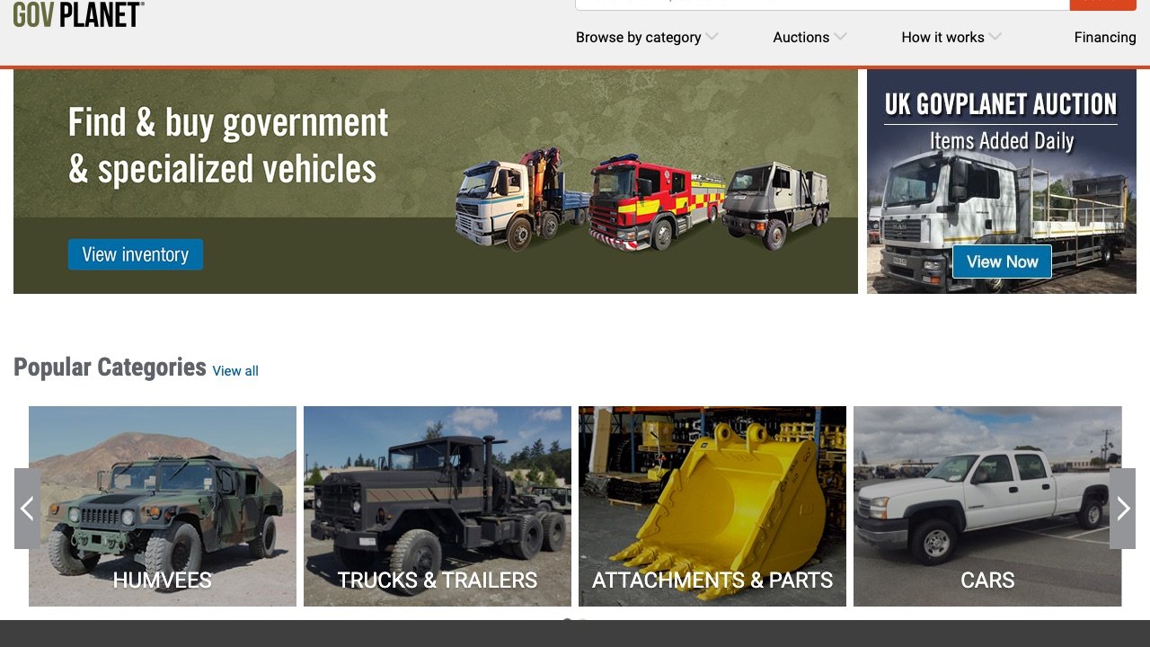This screenshot has width=1150, height=647.
Task: Open the Financing page
Action: coord(1105,37)
